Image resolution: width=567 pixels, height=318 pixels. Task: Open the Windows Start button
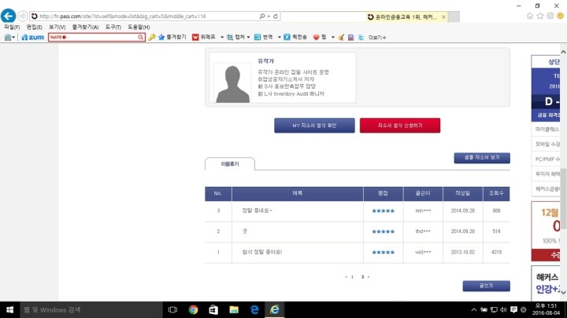point(9,309)
